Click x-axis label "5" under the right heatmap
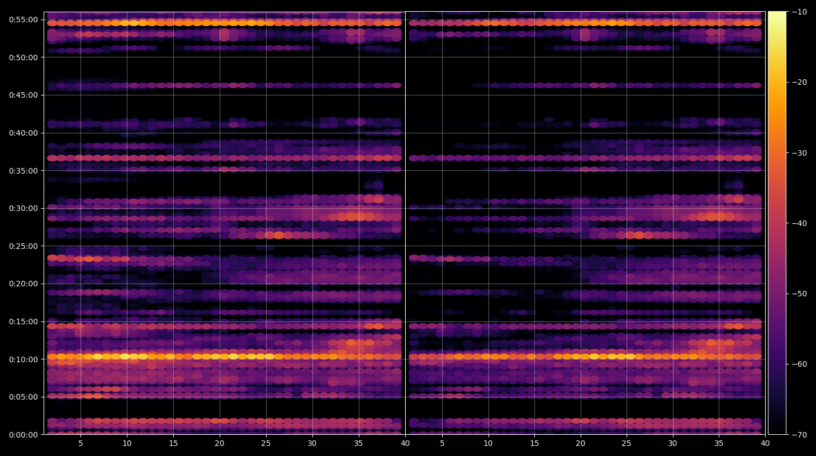Image resolution: width=816 pixels, height=456 pixels. tap(442, 444)
